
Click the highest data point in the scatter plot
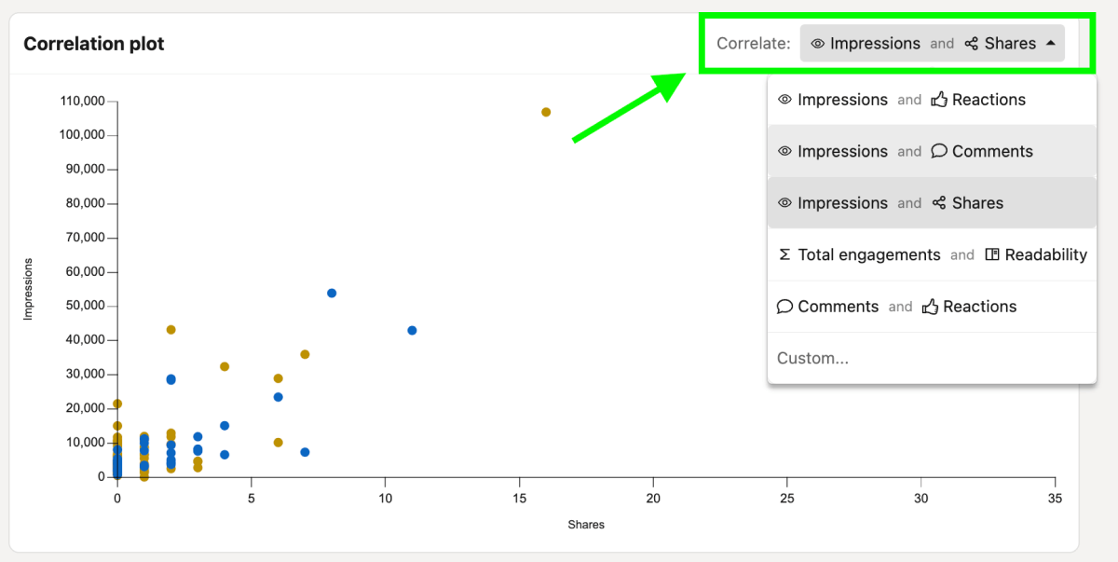(546, 112)
